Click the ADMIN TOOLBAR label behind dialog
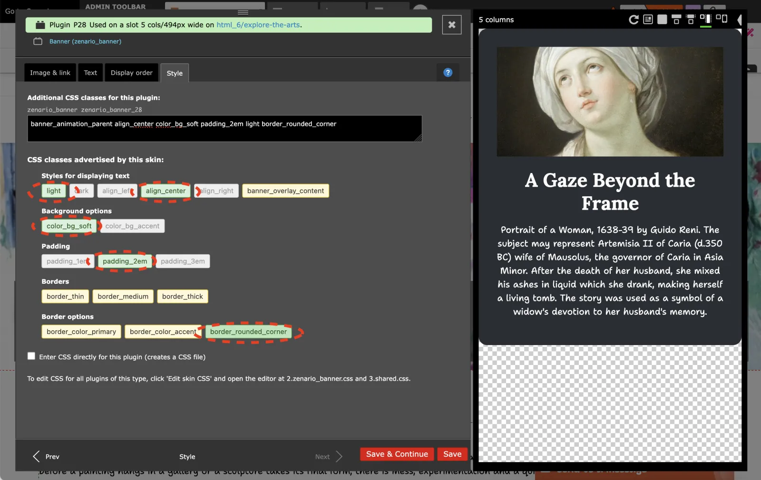Screen dimensions: 761x480 116,7
